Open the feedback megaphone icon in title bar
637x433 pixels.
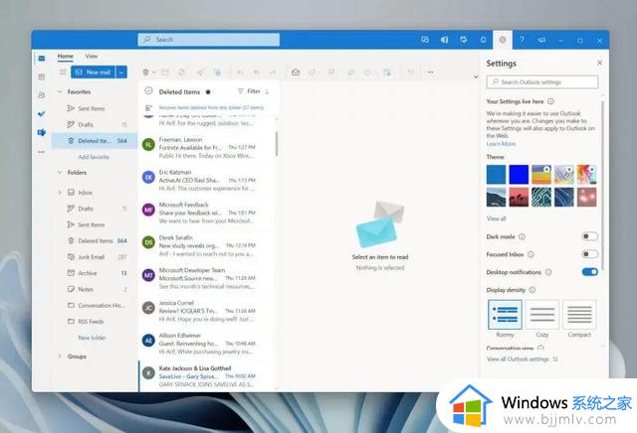[x=541, y=40]
